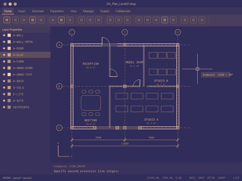
Task: Click the grid bubble labeled C
Action: click(59, 128)
